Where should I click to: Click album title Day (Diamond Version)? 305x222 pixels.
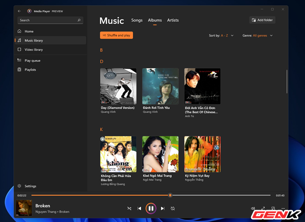point(118,108)
